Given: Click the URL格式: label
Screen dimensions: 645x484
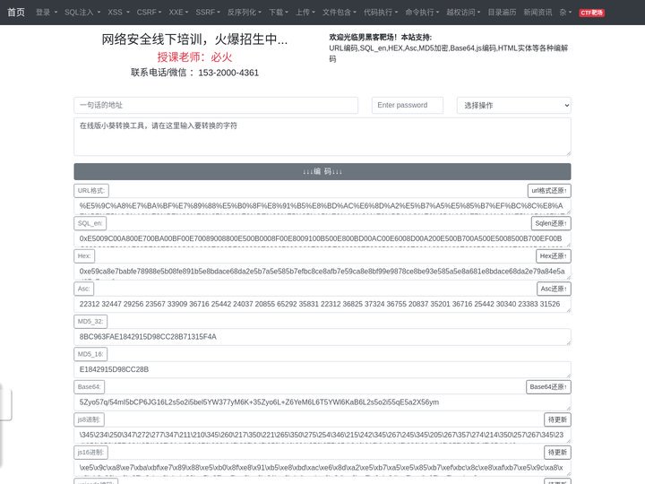Looking at the screenshot, I should [x=91, y=191].
